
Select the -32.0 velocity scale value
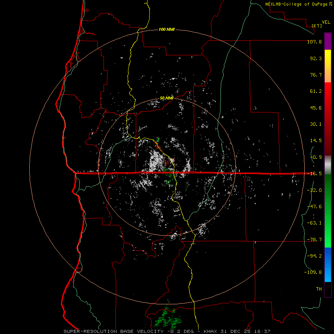click(x=314, y=190)
